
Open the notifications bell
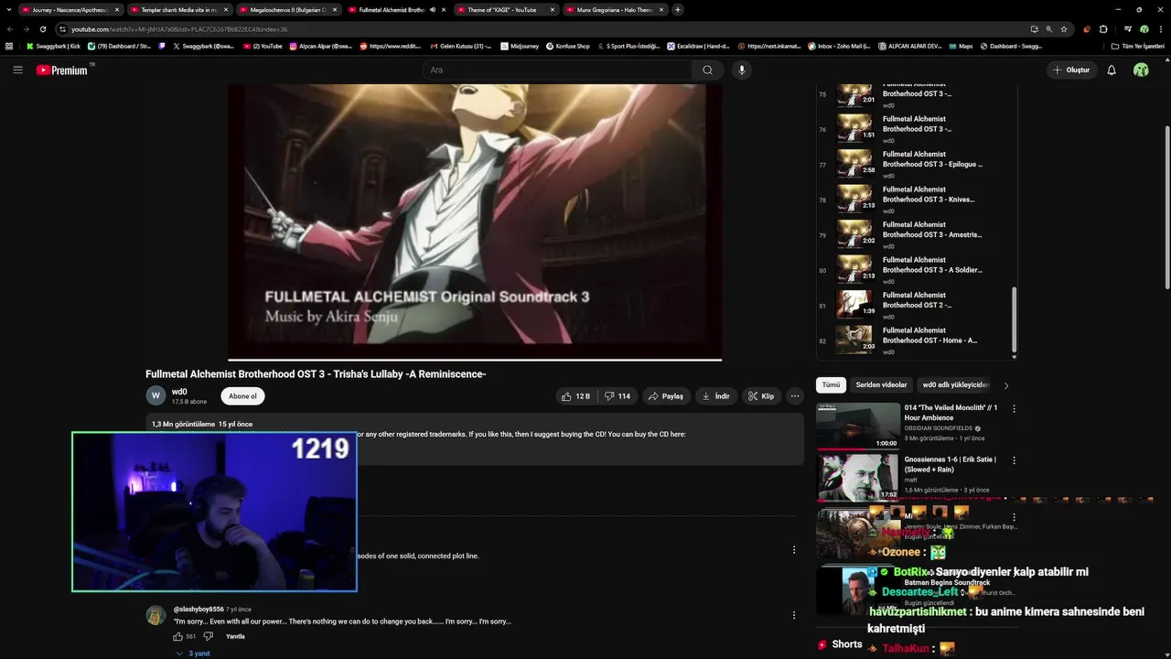pyautogui.click(x=1112, y=70)
